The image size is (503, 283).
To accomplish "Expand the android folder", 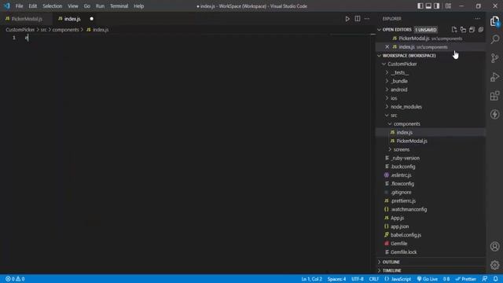I will pos(387,90).
